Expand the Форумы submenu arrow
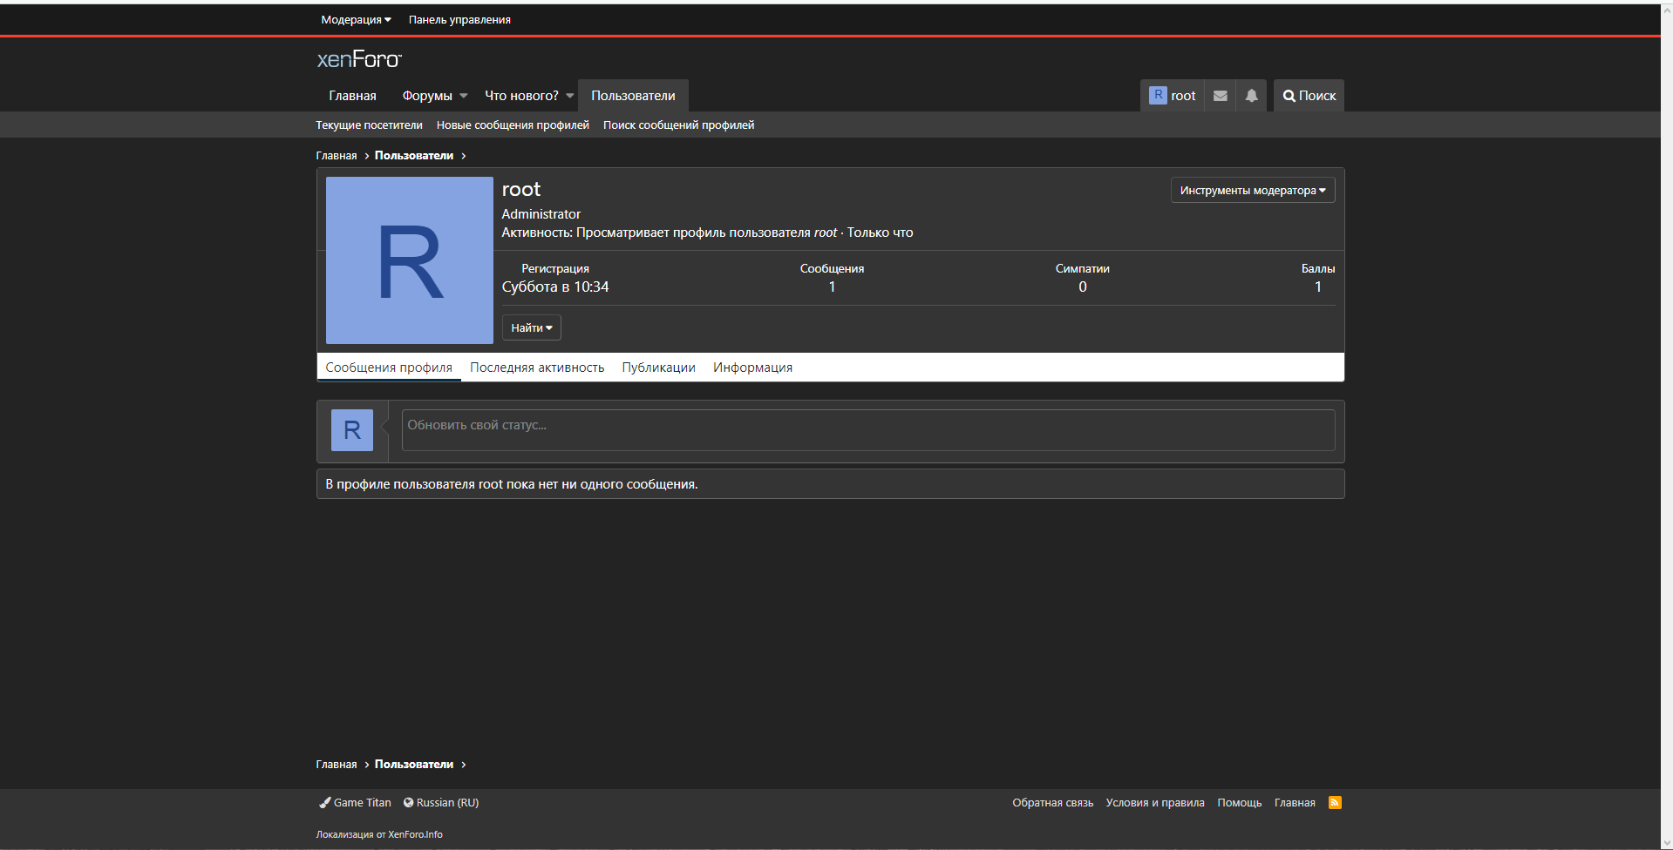This screenshot has width=1673, height=850. (x=464, y=96)
